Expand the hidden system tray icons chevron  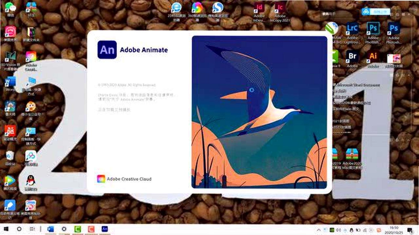319,230
